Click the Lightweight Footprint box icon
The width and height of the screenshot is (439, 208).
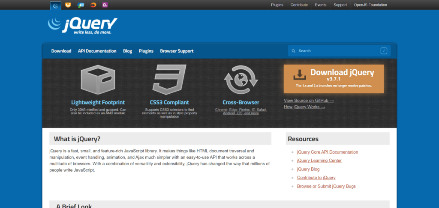[x=98, y=80]
